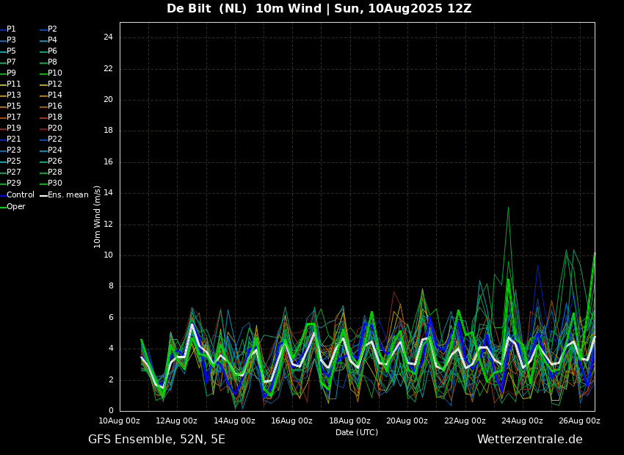The height and width of the screenshot is (455, 624).
Task: Click the 12Aug 00z axis label
Action: pos(176,421)
